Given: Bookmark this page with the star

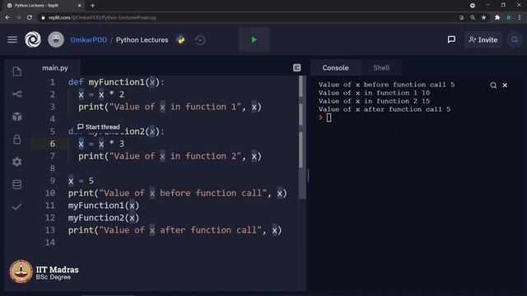Looking at the screenshot, I should (483, 17).
